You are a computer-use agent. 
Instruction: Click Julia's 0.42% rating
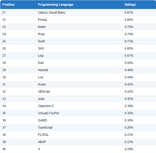coord(129,99)
